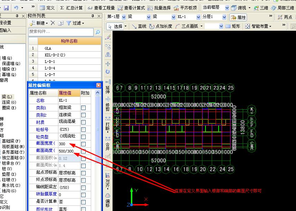
Task: Activate 批量选择 batch select
Action: coord(159,8)
